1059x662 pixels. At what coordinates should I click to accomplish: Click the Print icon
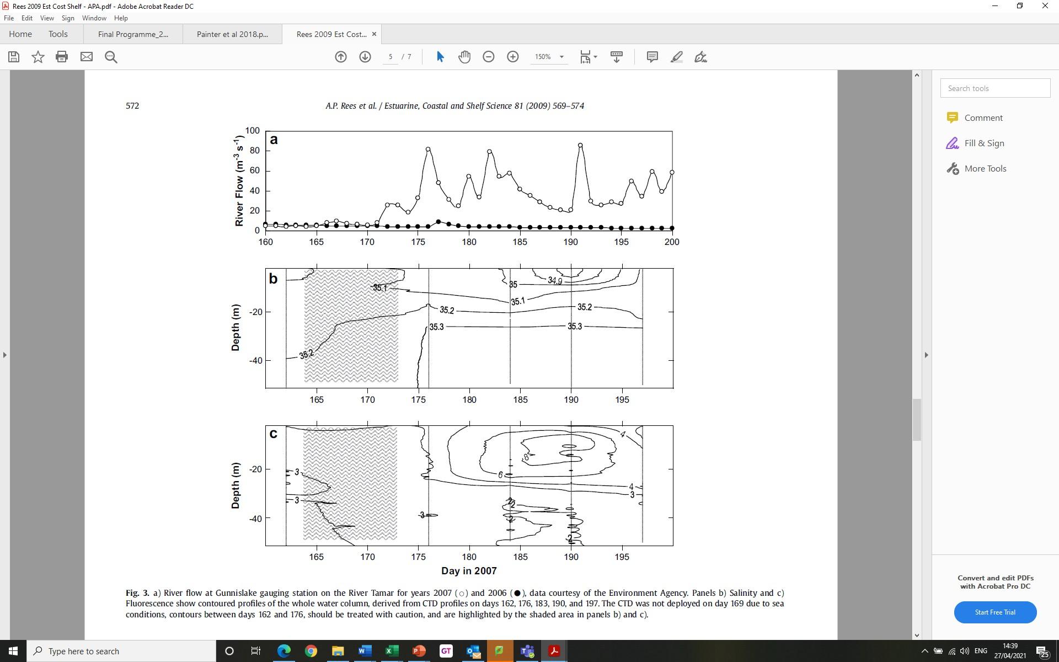[x=62, y=57]
